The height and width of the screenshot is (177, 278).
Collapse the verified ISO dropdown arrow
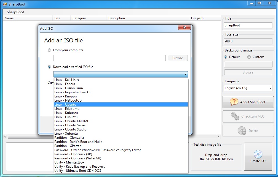pos(186,74)
